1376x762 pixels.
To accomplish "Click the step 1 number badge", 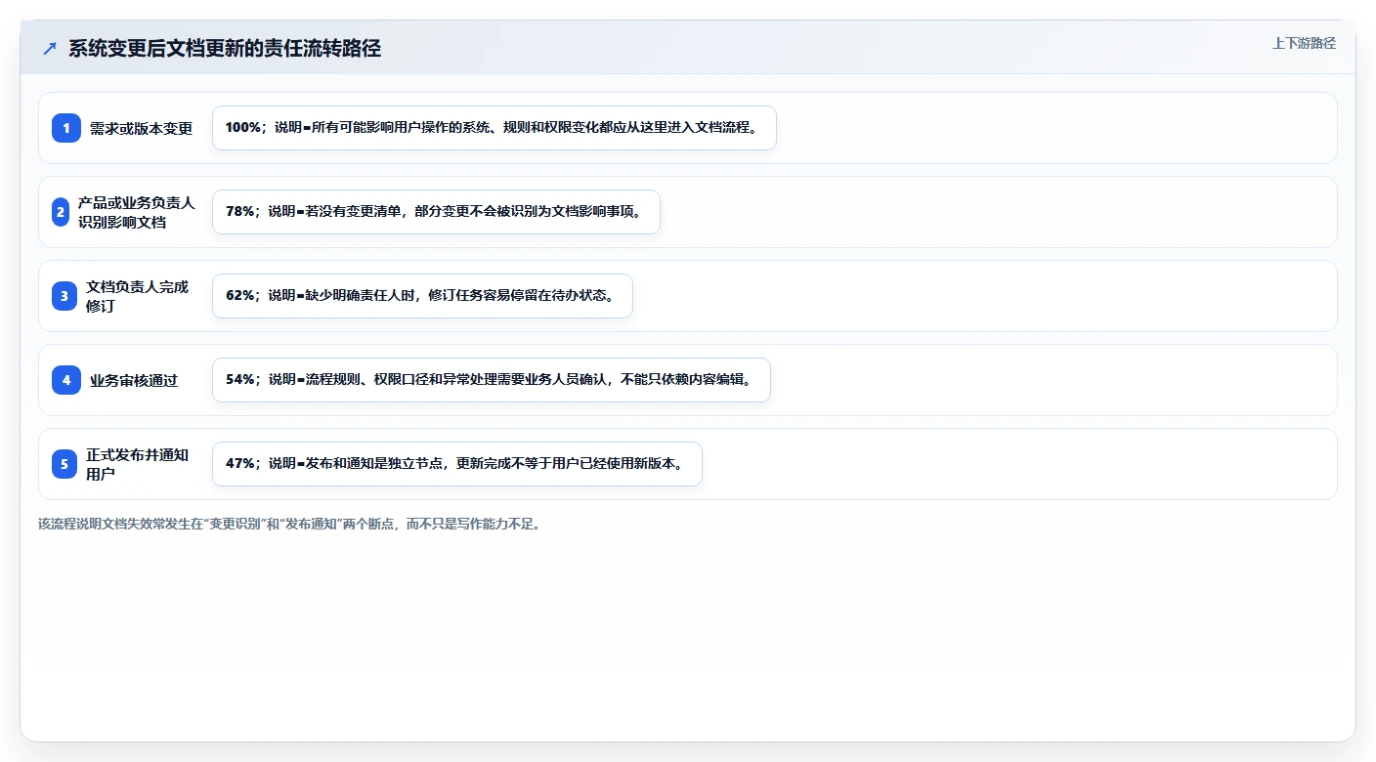I will pyautogui.click(x=66, y=128).
